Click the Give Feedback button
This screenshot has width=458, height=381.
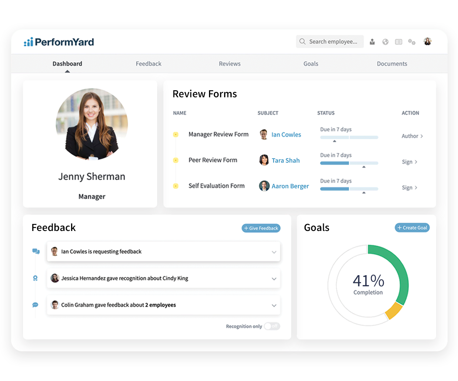261,228
